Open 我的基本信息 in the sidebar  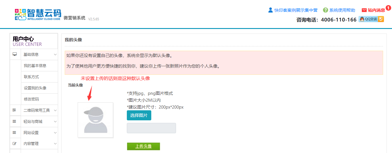click(35, 66)
